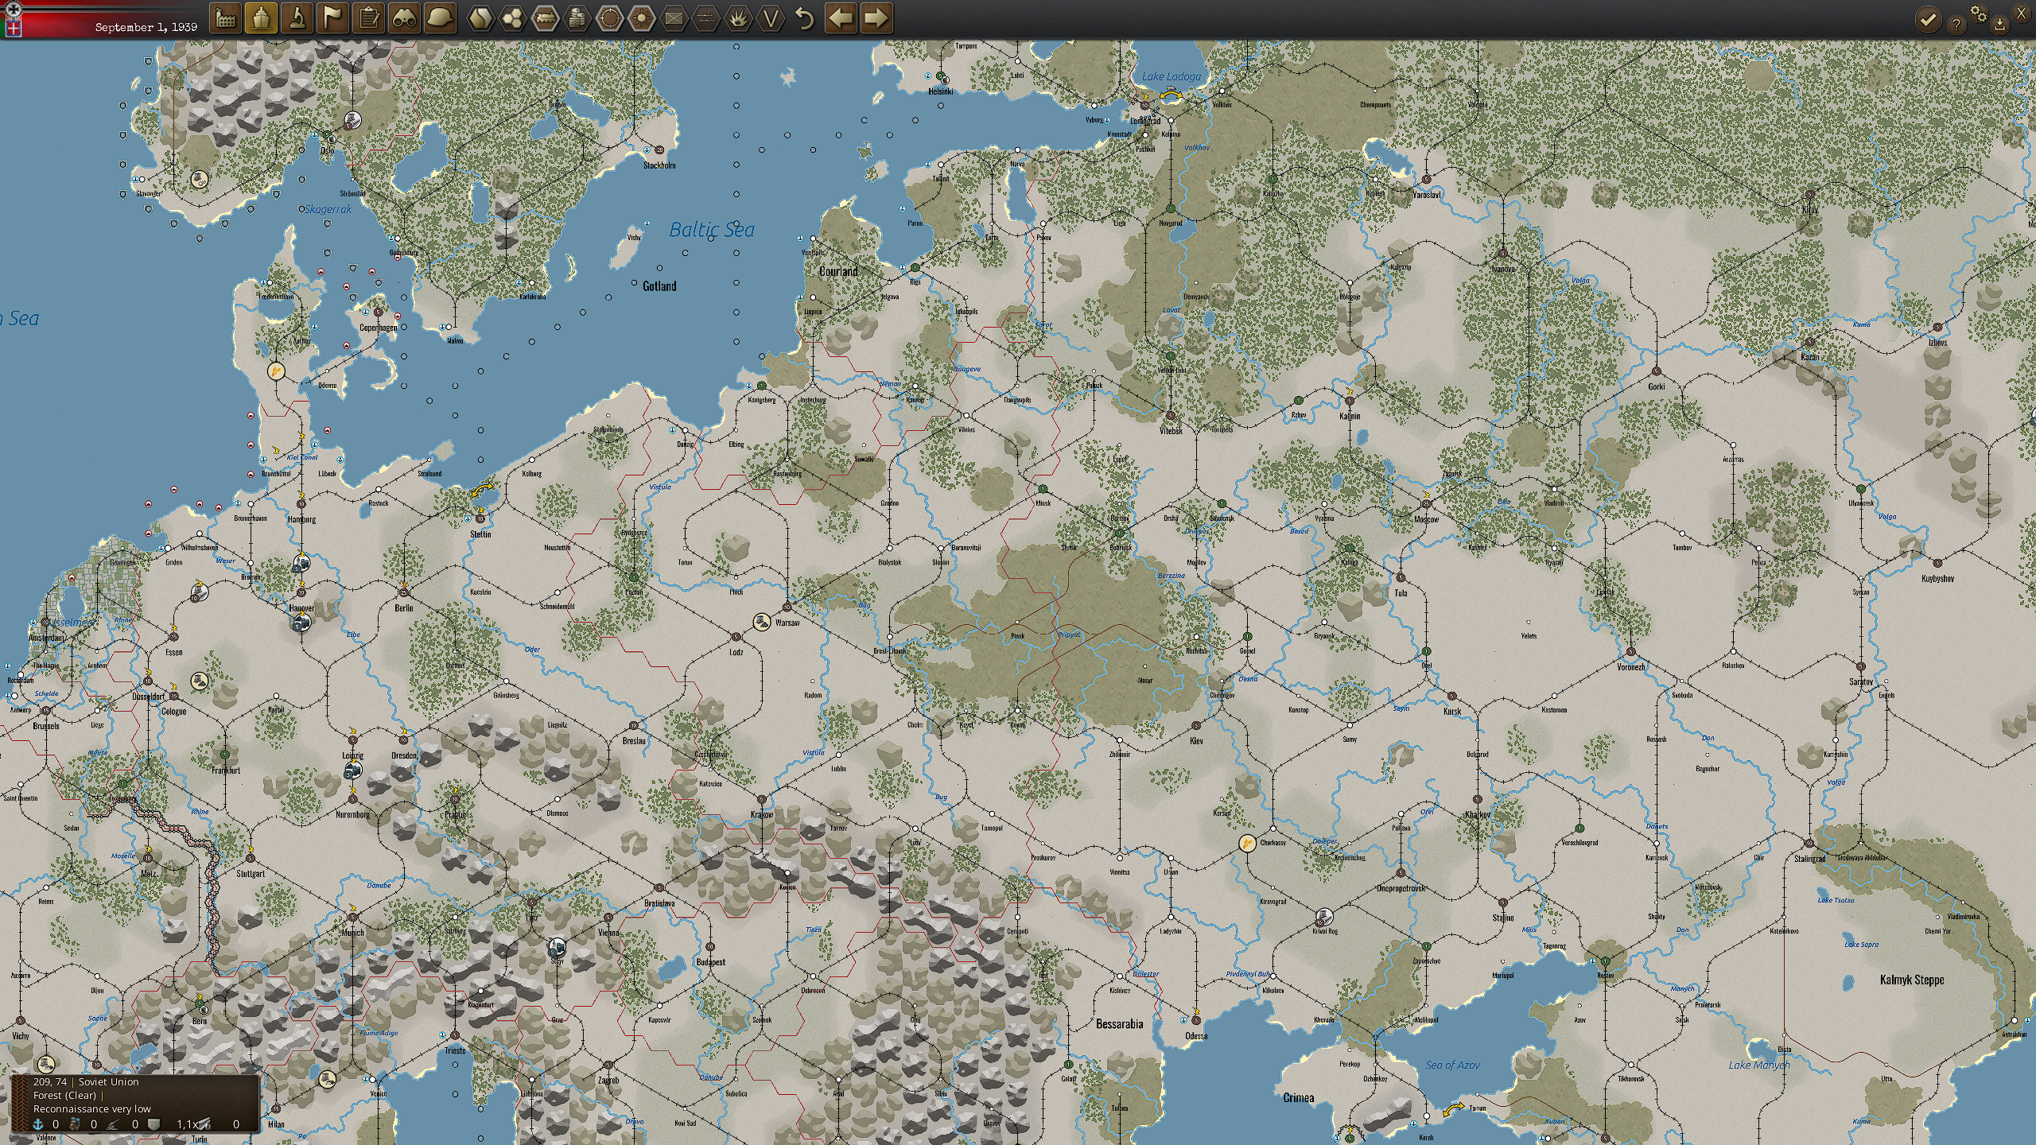Click the Kharkov city label
The height and width of the screenshot is (1145, 2036).
pos(1477,815)
